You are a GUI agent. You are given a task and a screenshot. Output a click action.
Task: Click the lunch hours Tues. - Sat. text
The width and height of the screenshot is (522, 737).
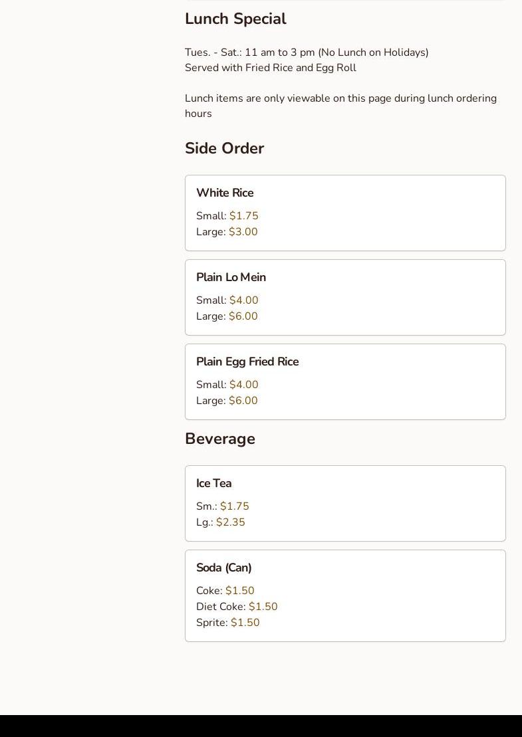coord(307,53)
